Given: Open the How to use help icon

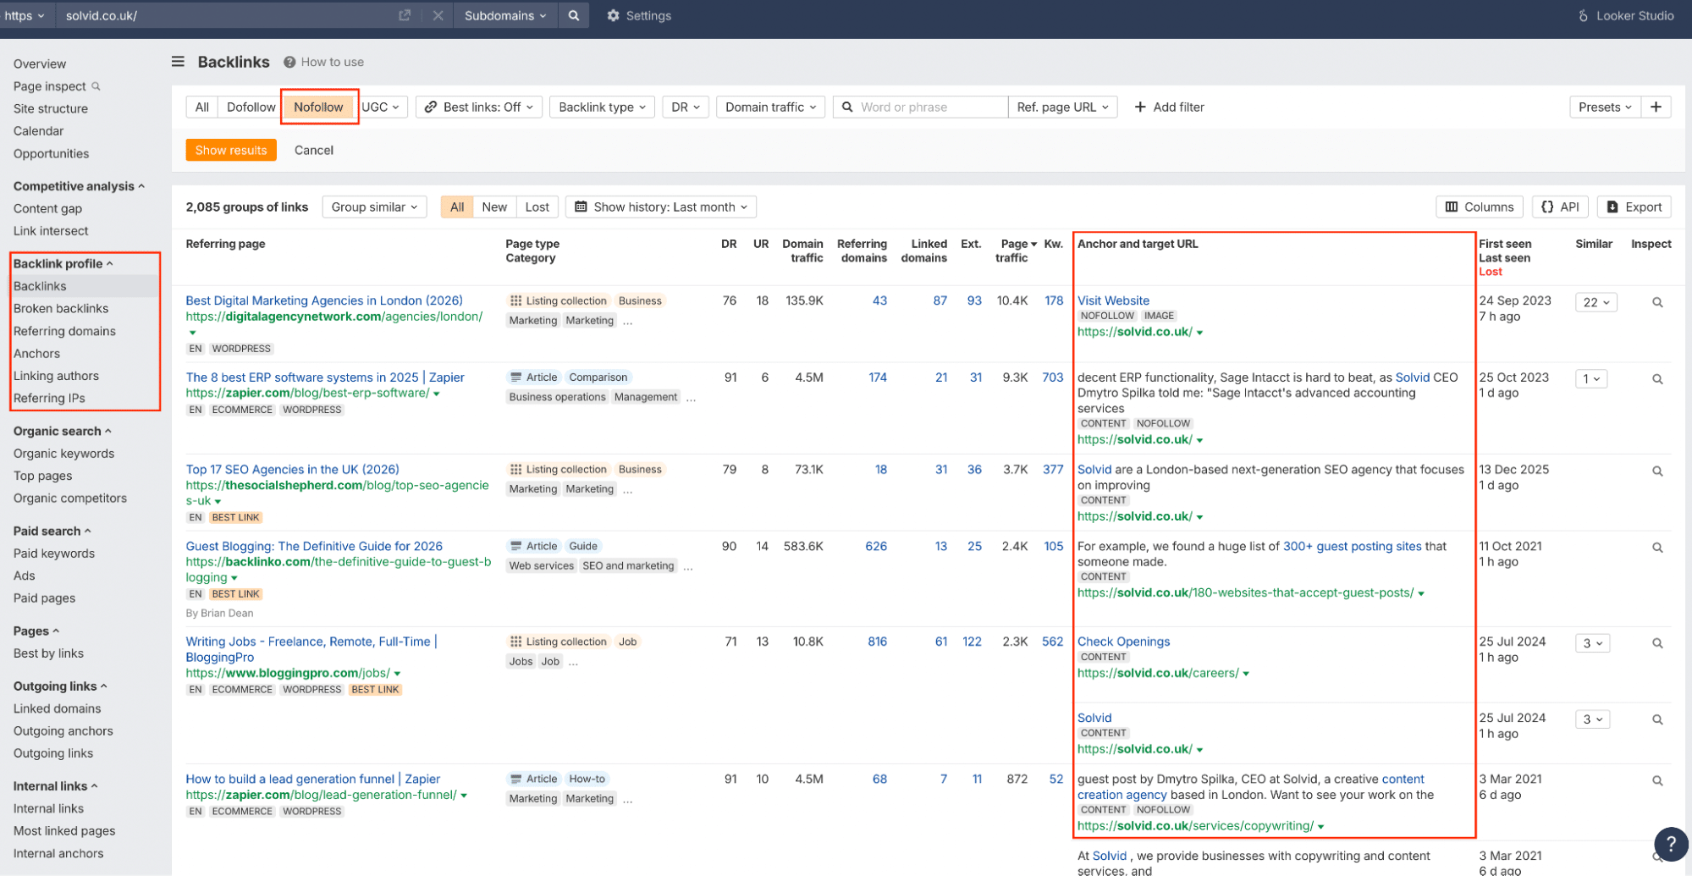Looking at the screenshot, I should tap(289, 62).
